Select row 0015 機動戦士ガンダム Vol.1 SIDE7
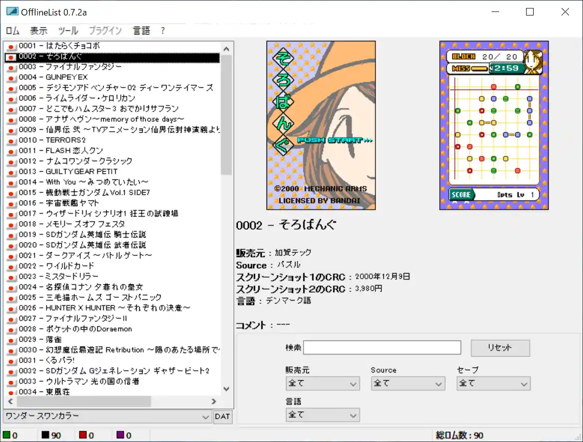The image size is (583, 442). (112, 193)
